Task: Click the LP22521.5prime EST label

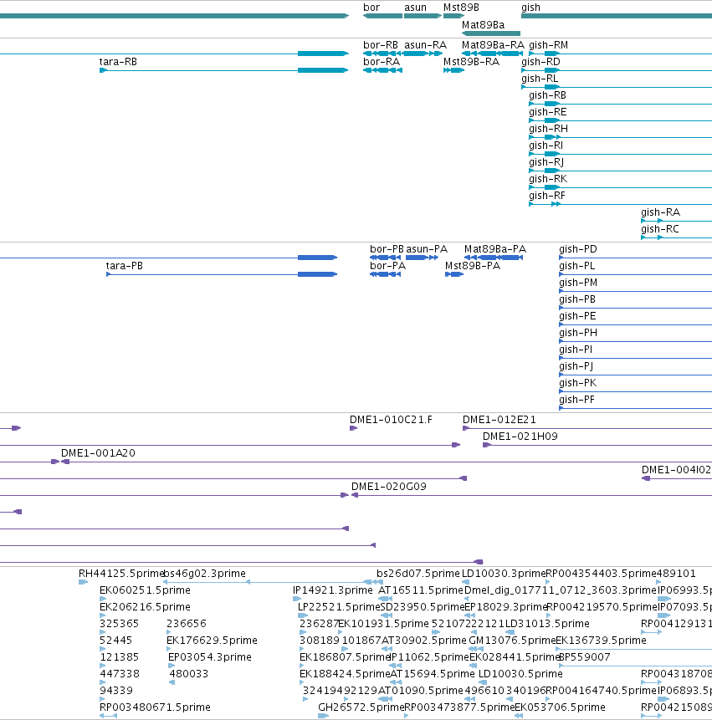Action: tap(339, 607)
